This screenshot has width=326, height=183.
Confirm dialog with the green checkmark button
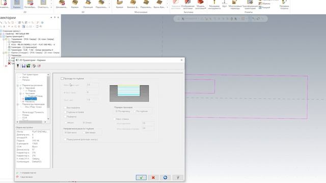coord(141,177)
